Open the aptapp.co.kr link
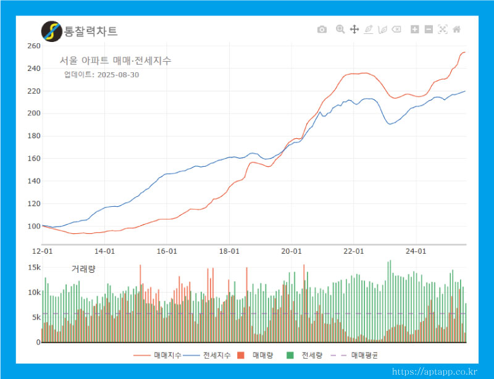Viewport: 494px width, 379px height. [434, 372]
